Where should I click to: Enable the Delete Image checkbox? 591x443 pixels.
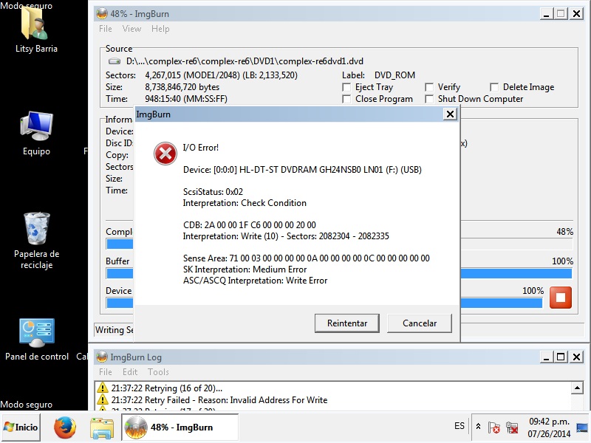click(x=494, y=87)
